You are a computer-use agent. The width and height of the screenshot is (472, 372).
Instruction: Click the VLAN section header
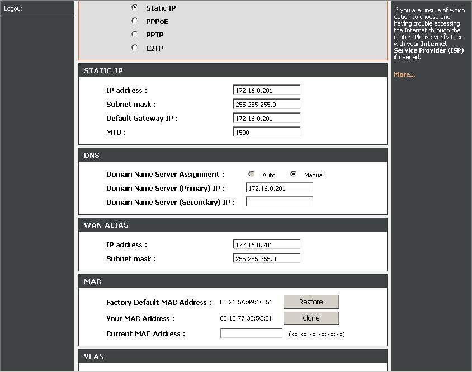tap(233, 356)
